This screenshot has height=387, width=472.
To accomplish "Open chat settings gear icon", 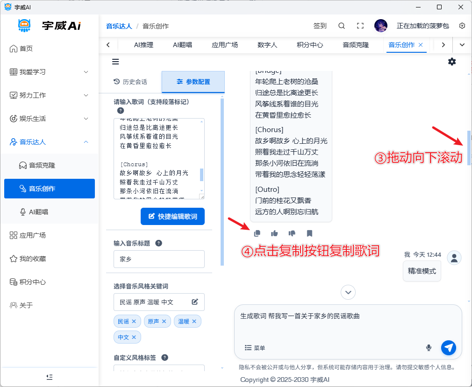I will pyautogui.click(x=452, y=62).
